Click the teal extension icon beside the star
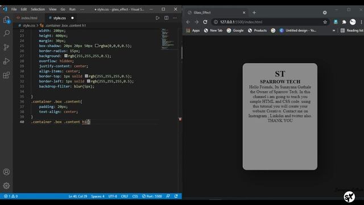Image resolution: width=364 pixels, height=205 pixels. (336, 22)
